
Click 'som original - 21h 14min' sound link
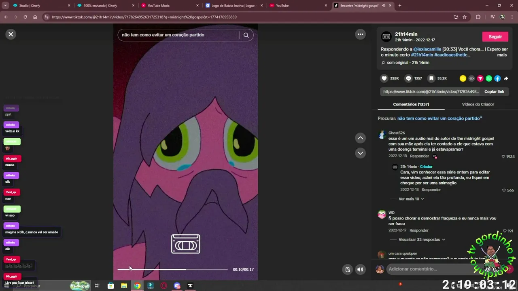pyautogui.click(x=408, y=63)
